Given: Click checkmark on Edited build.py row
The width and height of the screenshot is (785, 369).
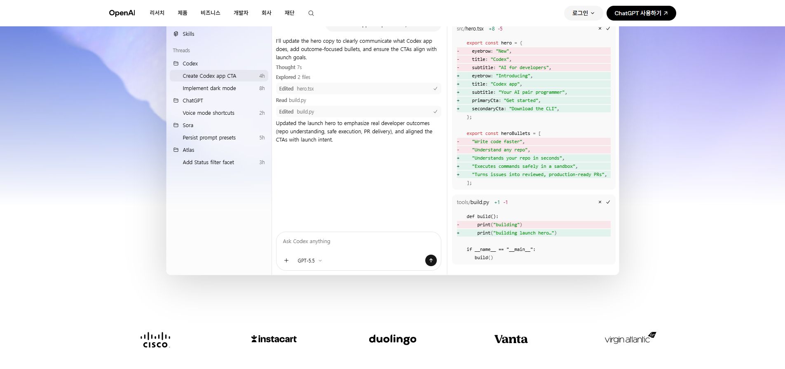Looking at the screenshot, I should (x=435, y=111).
